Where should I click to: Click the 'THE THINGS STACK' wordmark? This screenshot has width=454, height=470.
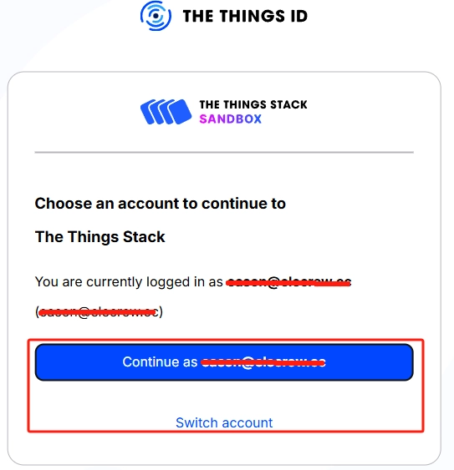(x=253, y=104)
